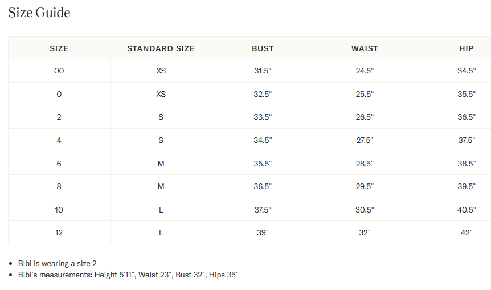The width and height of the screenshot is (491, 290).
Task: Select the size 00 cell
Action: tap(59, 71)
